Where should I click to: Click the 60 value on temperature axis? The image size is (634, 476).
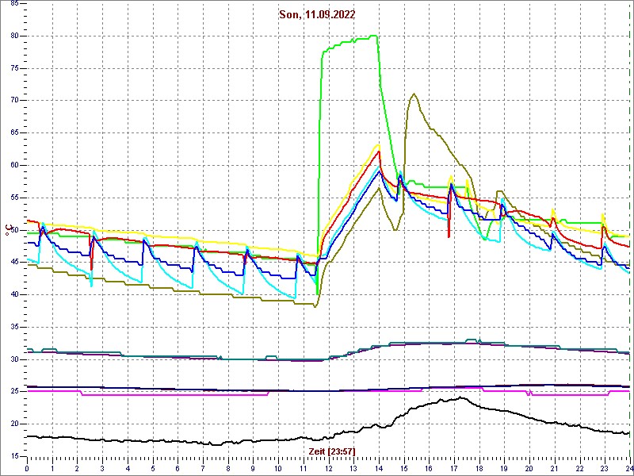(x=13, y=166)
